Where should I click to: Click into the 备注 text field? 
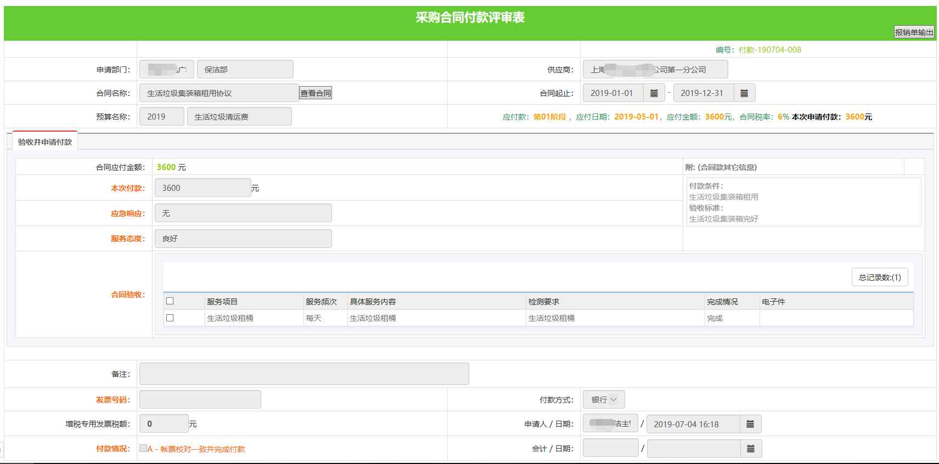tap(304, 374)
